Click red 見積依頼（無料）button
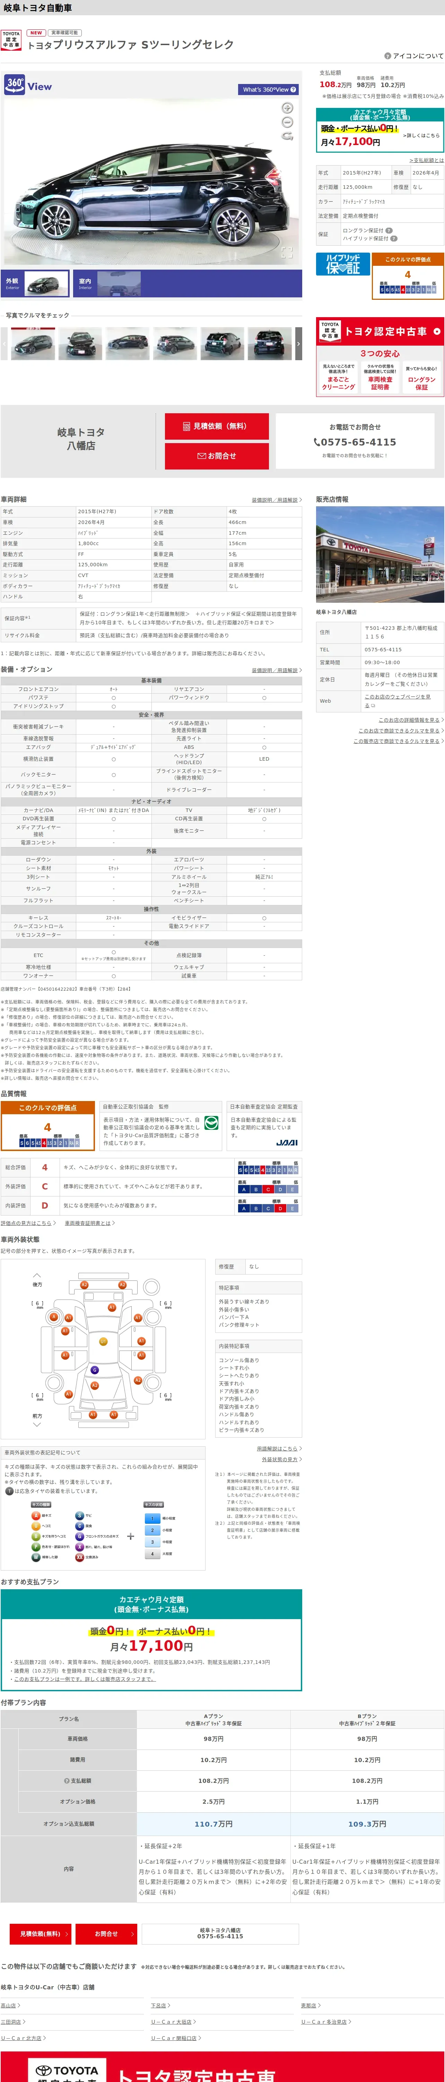Screen dimensions: 445x2082 pyautogui.click(x=217, y=426)
